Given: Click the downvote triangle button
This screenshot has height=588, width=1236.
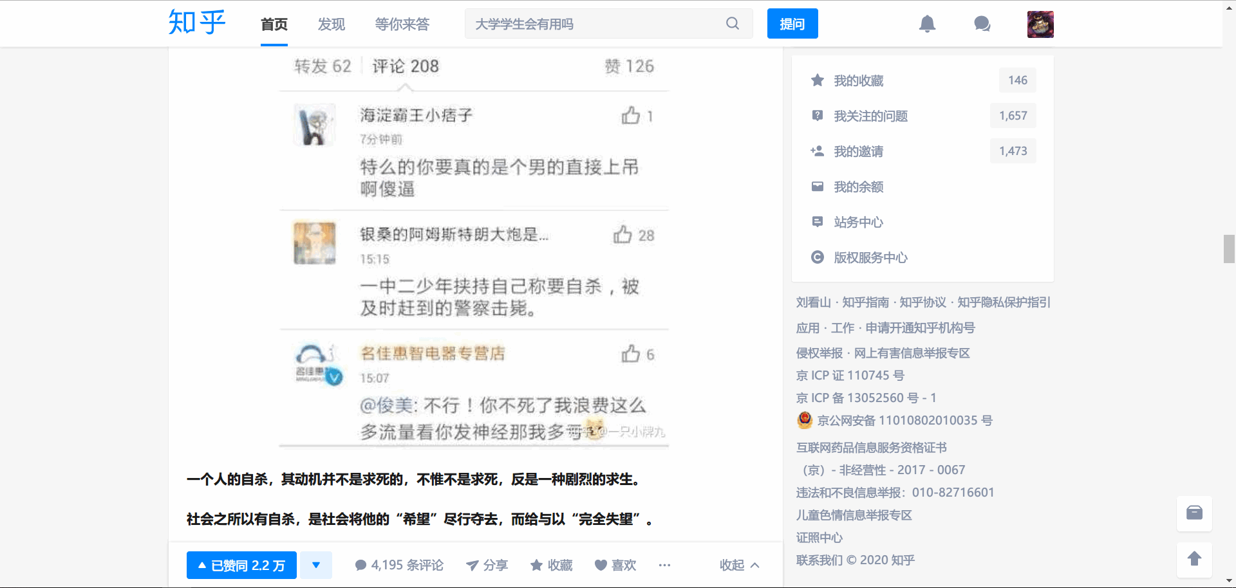Looking at the screenshot, I should (316, 565).
